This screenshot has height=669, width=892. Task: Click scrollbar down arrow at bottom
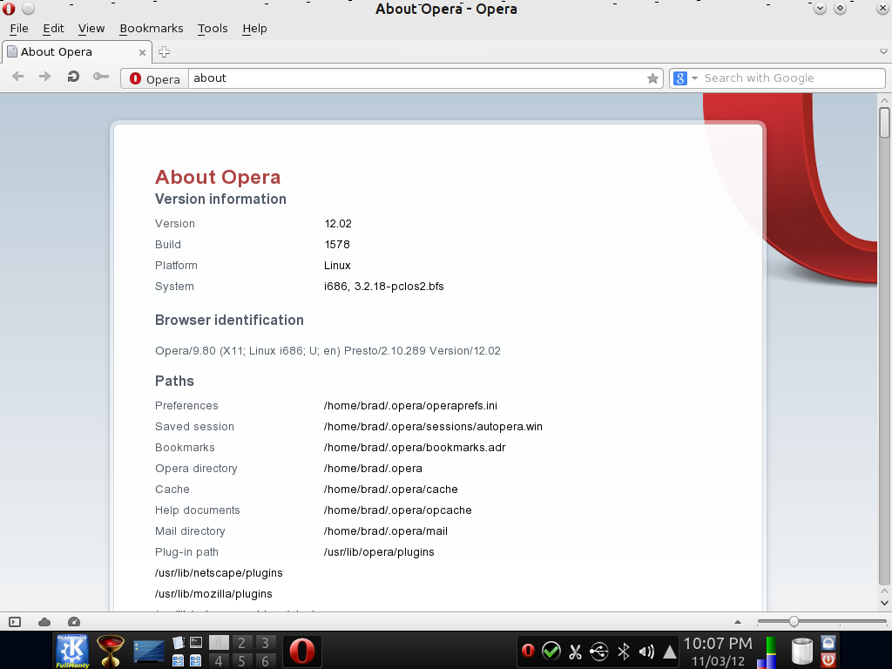pyautogui.click(x=884, y=603)
